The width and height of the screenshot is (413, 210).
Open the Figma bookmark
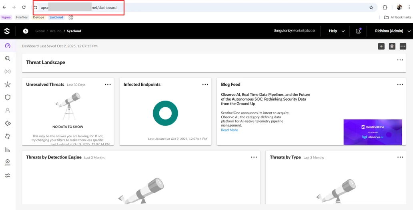(x=6, y=17)
